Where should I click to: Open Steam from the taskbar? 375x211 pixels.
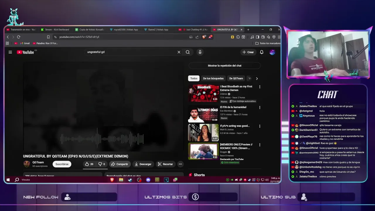(x=130, y=180)
